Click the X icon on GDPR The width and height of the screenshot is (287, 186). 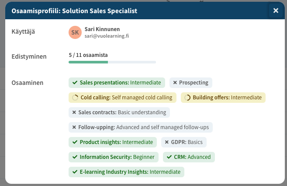pyautogui.click(x=167, y=142)
